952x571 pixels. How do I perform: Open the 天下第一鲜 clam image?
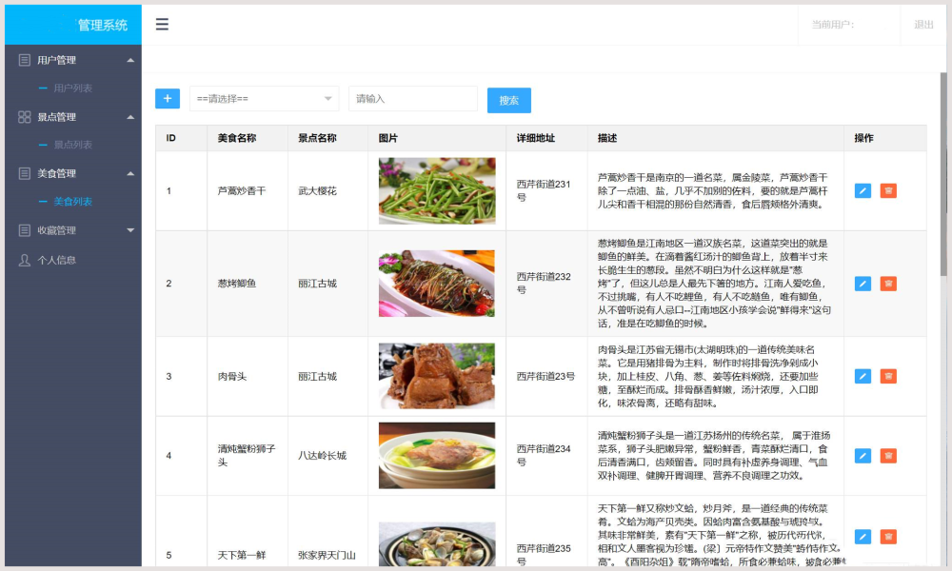(x=437, y=544)
